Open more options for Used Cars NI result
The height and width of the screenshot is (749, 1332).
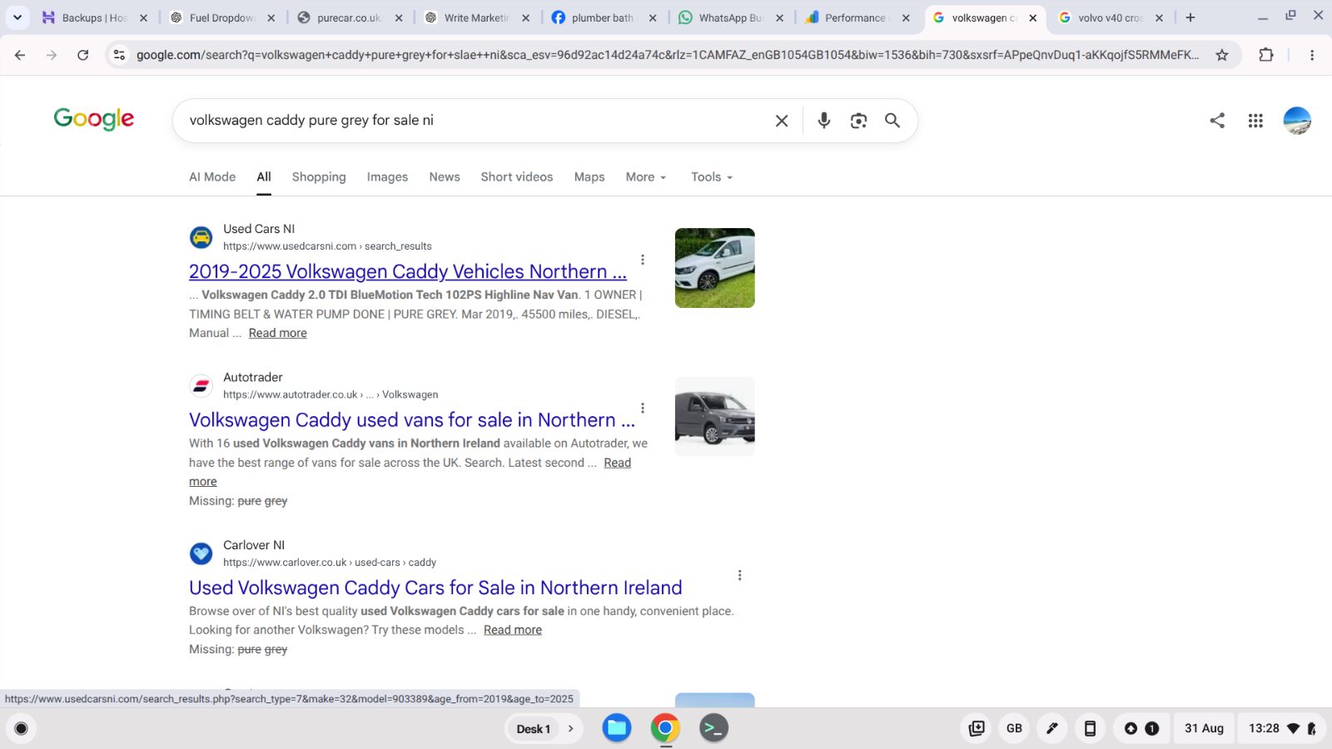point(643,260)
